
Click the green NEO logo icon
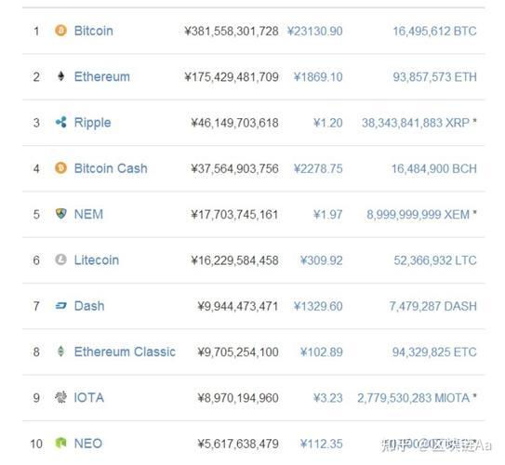60,443
